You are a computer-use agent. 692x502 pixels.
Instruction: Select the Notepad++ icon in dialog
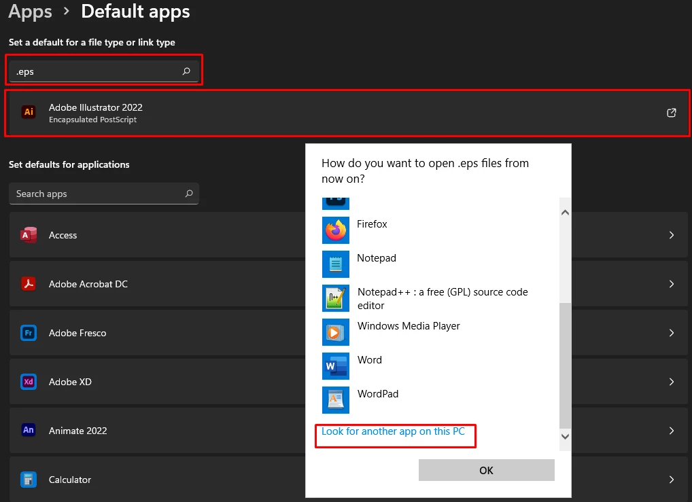(x=335, y=298)
